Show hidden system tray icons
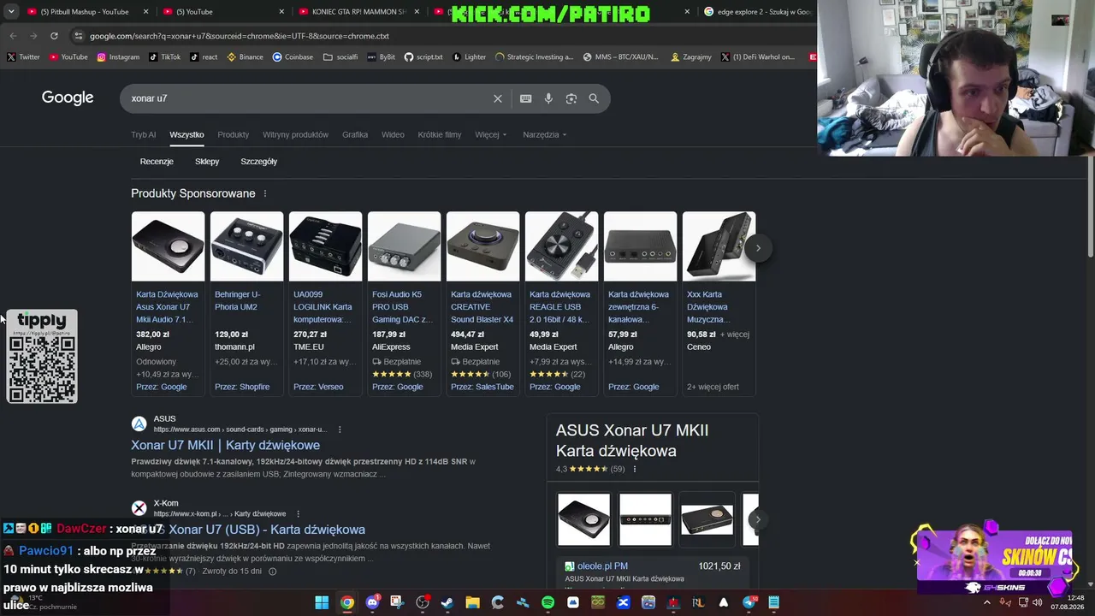Viewport: 1095px width, 616px height. 986,602
